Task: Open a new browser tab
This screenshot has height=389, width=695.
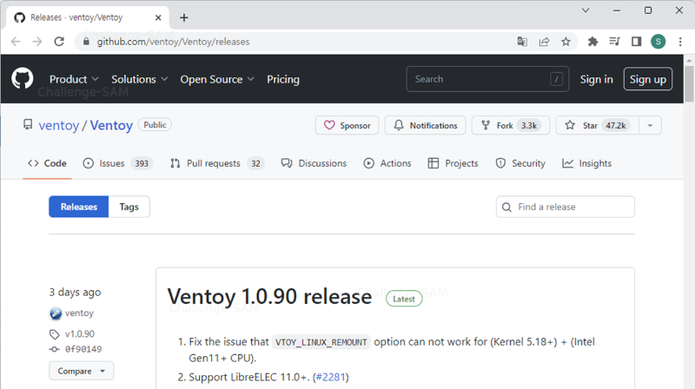Action: click(184, 17)
